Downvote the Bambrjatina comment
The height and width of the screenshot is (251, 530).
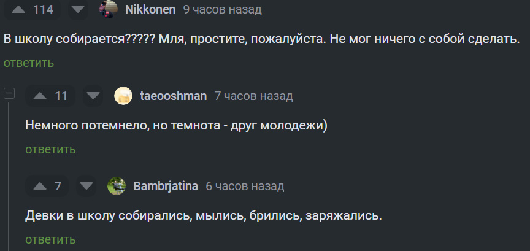(x=86, y=186)
